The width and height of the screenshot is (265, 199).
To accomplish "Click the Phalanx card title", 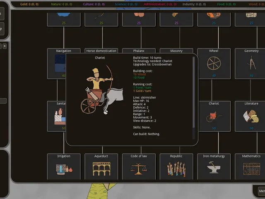I will pyautogui.click(x=139, y=51).
